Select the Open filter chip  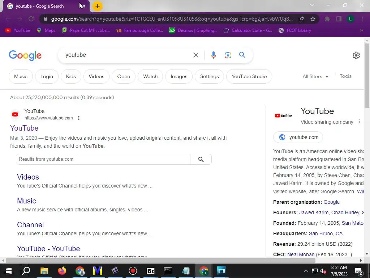[124, 77]
